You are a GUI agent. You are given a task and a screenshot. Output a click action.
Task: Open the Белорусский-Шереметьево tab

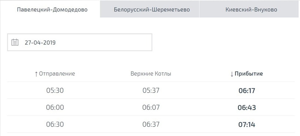tap(152, 10)
